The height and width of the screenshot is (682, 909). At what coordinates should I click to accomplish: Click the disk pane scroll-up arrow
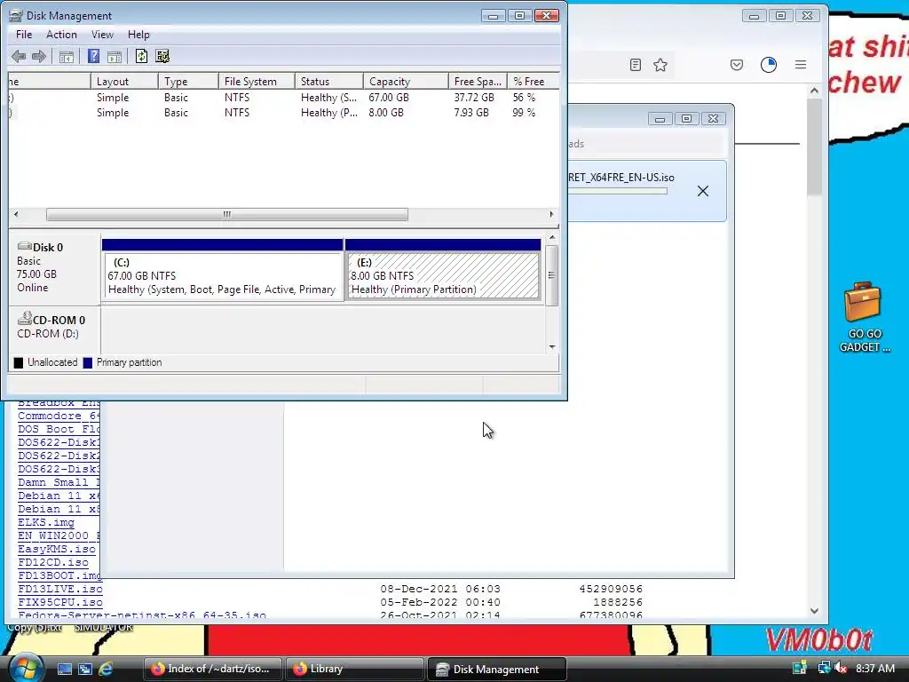552,237
